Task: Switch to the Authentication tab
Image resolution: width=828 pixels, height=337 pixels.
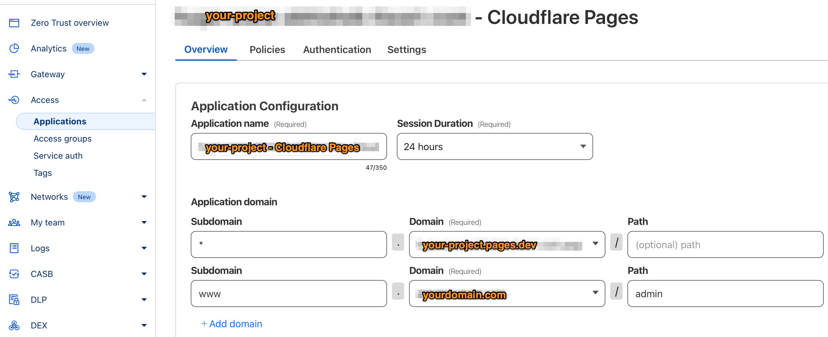Action: 336,50
